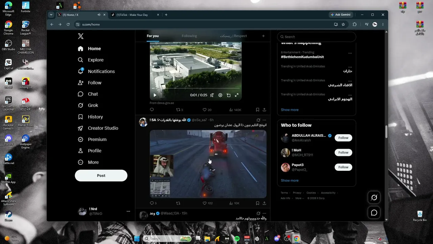Image resolution: width=433 pixels, height=244 pixels.
Task: Open Grok from the left sidebar
Action: click(88, 105)
